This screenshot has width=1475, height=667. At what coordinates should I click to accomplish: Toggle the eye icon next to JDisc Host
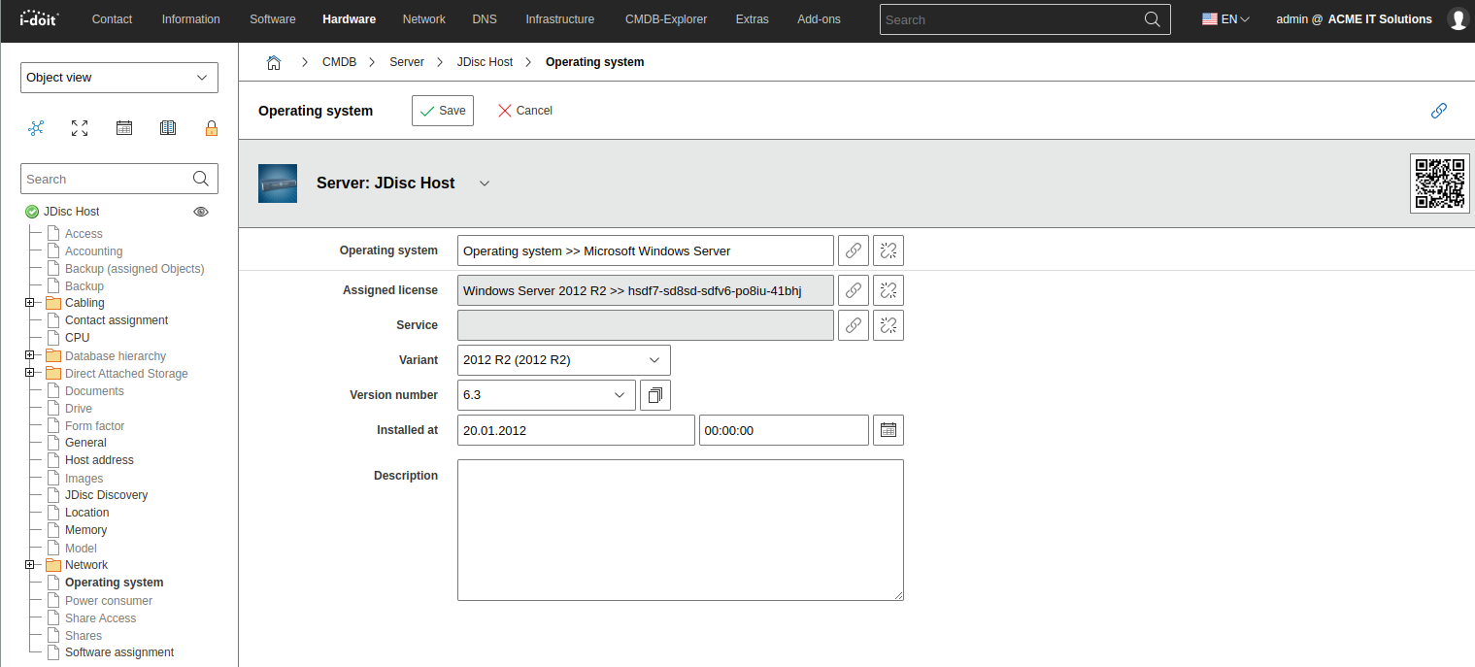coord(201,212)
